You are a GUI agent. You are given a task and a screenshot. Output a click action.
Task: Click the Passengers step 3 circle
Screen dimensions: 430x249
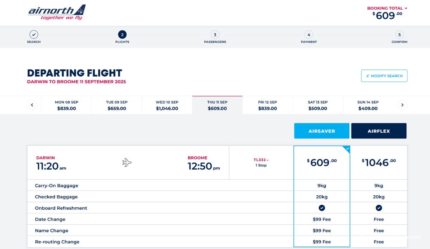coord(215,35)
